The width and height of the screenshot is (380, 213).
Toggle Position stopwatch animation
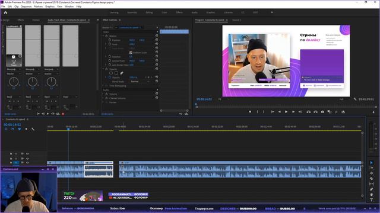point(110,40)
